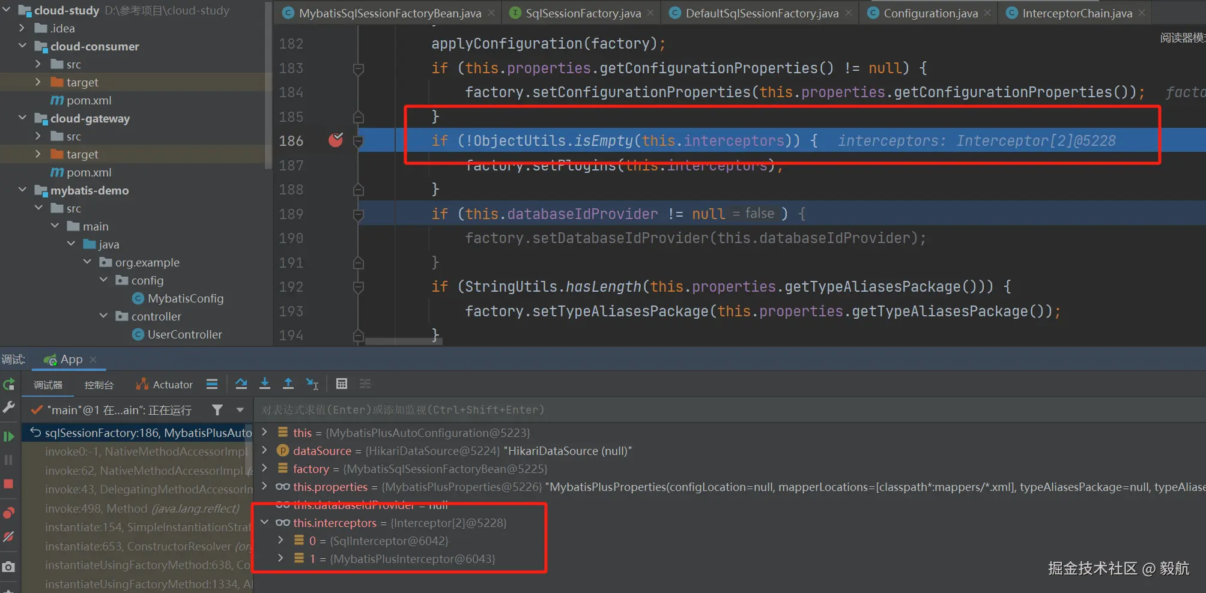This screenshot has width=1206, height=593.
Task: Select the 调试器 debugger tab
Action: click(48, 385)
